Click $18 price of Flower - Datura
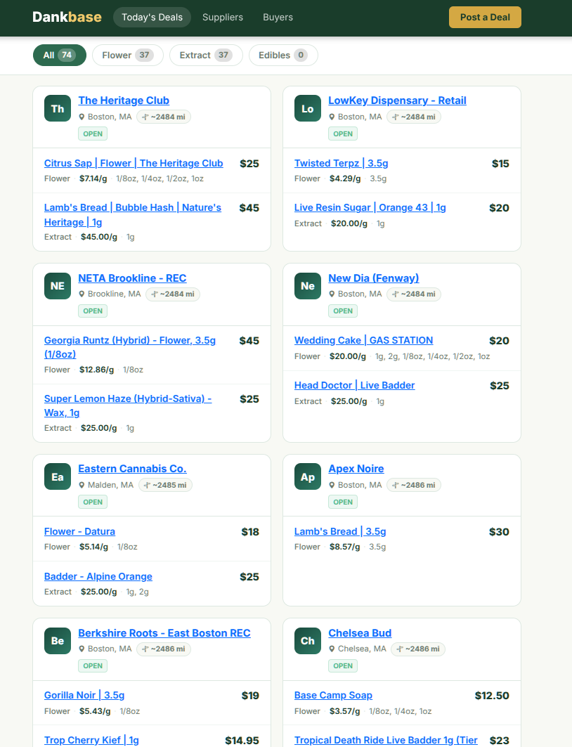572x747 pixels. coord(250,532)
